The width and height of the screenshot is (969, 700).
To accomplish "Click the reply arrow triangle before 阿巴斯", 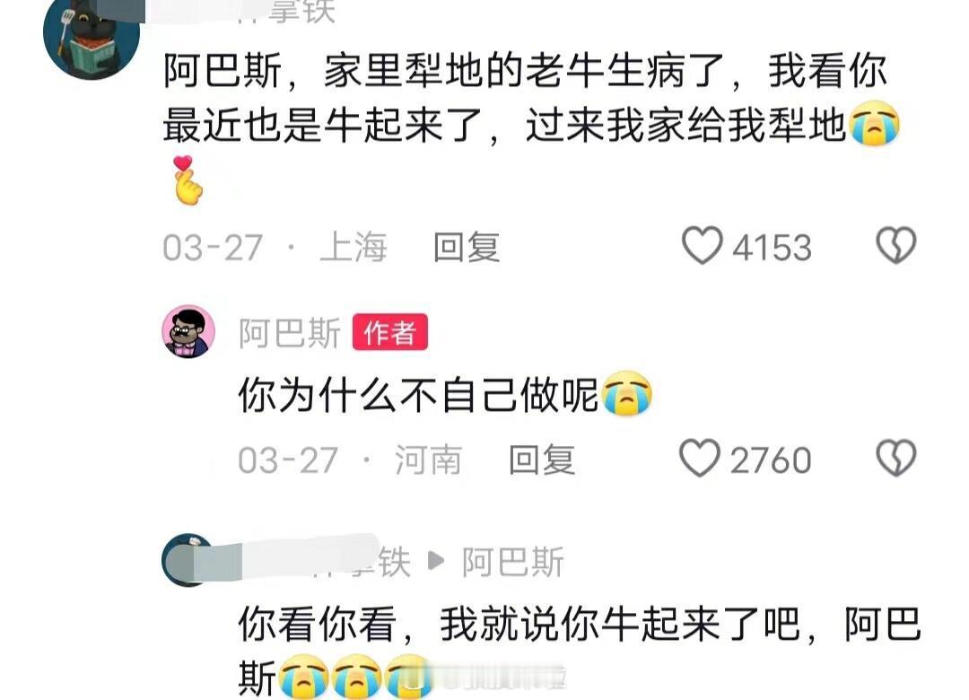I will [x=436, y=561].
